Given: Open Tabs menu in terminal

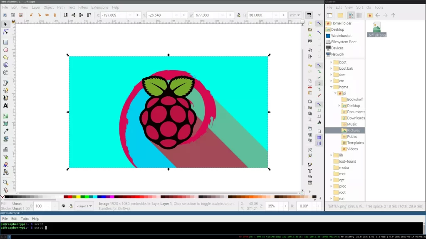Looking at the screenshot, I should [x=25, y=219].
